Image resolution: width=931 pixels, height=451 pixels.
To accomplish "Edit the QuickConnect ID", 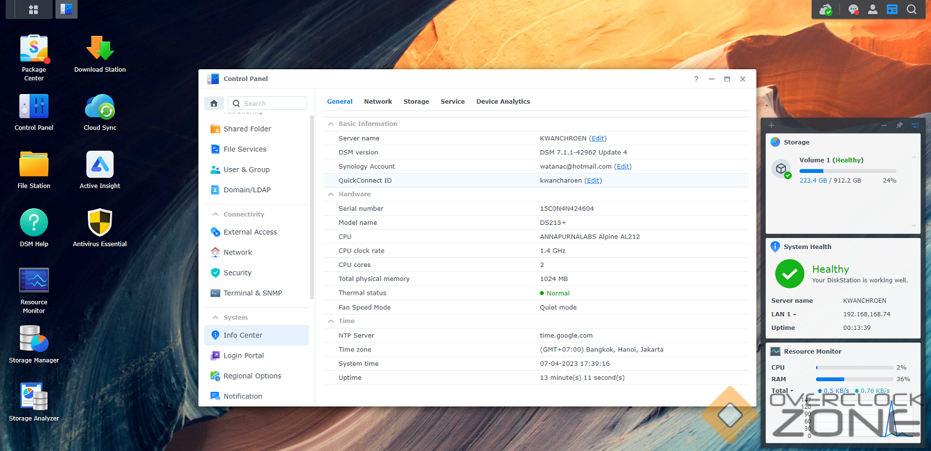I will (593, 181).
